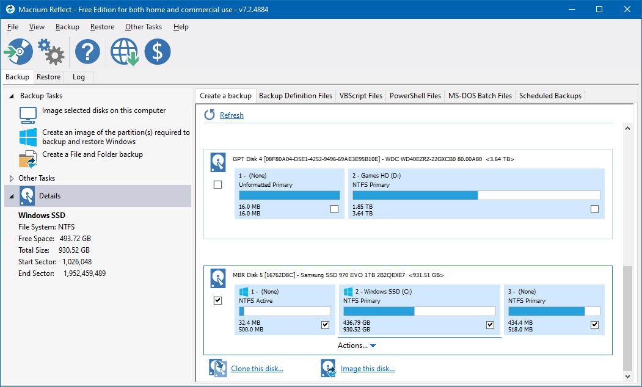Click Windows logo on Windows SSD (C:) partition
Image resolution: width=642 pixels, height=387 pixels.
tap(348, 292)
